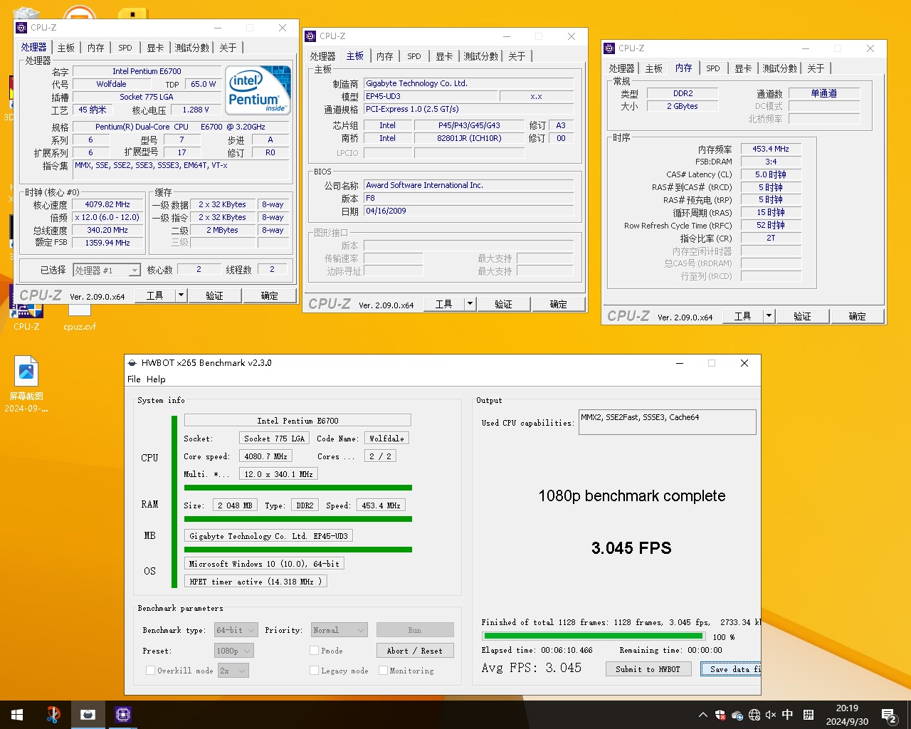Image resolution: width=911 pixels, height=729 pixels.
Task: Show hidden tray icons chevron
Action: pos(703,715)
